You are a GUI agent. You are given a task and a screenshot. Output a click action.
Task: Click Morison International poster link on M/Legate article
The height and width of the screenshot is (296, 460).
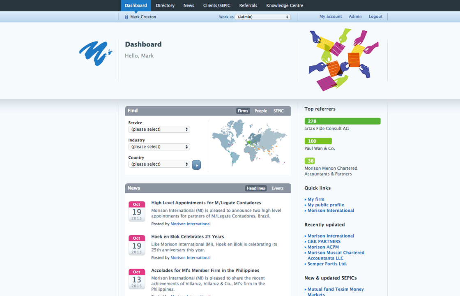click(191, 224)
